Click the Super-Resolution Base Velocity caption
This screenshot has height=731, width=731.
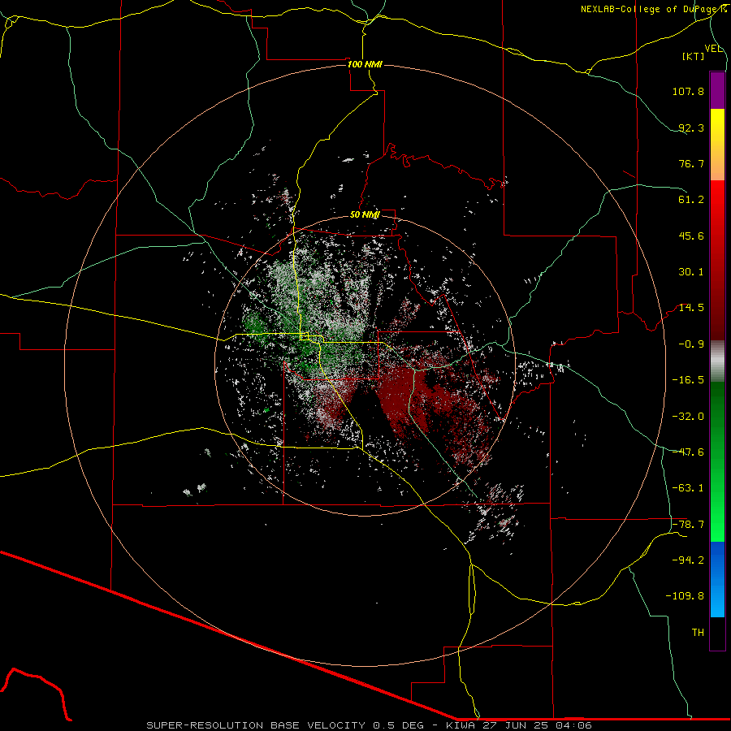370,725
